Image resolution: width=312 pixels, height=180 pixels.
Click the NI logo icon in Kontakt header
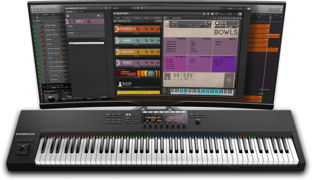pos(115,13)
